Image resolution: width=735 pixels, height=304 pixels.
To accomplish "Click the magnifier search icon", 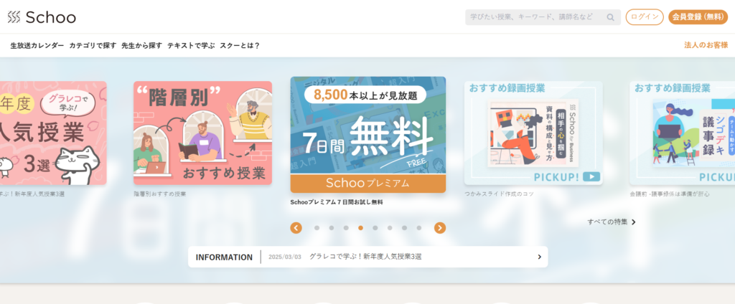I will tap(611, 17).
